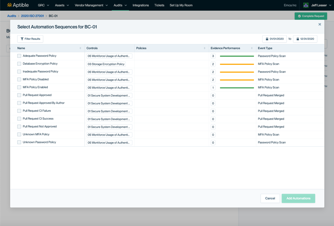This screenshot has height=226, width=334.
Task: Open the Audits dropdown menu
Action: click(x=120, y=5)
